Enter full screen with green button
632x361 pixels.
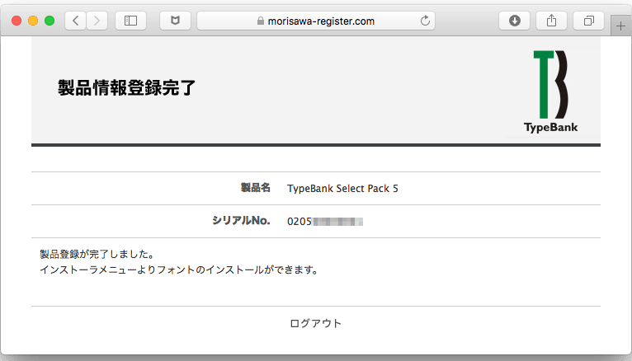pos(50,21)
